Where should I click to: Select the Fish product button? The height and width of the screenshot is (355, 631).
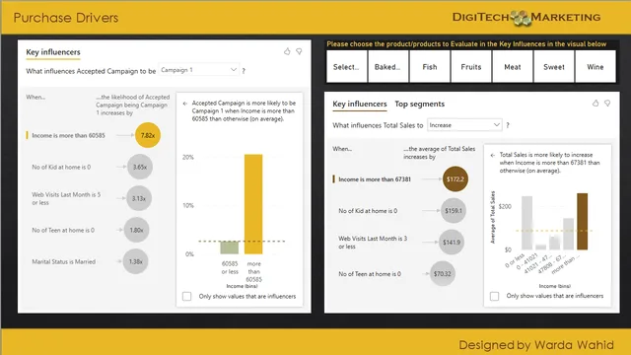pos(430,67)
